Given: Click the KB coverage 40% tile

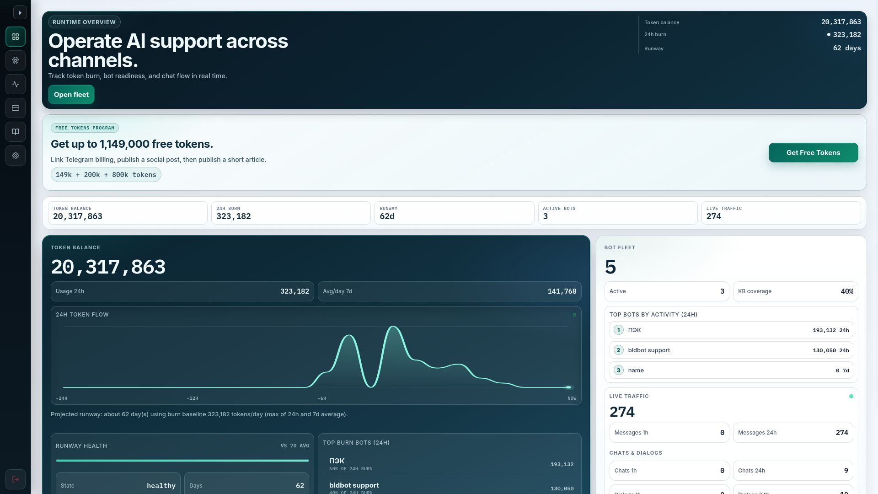Looking at the screenshot, I should point(795,291).
